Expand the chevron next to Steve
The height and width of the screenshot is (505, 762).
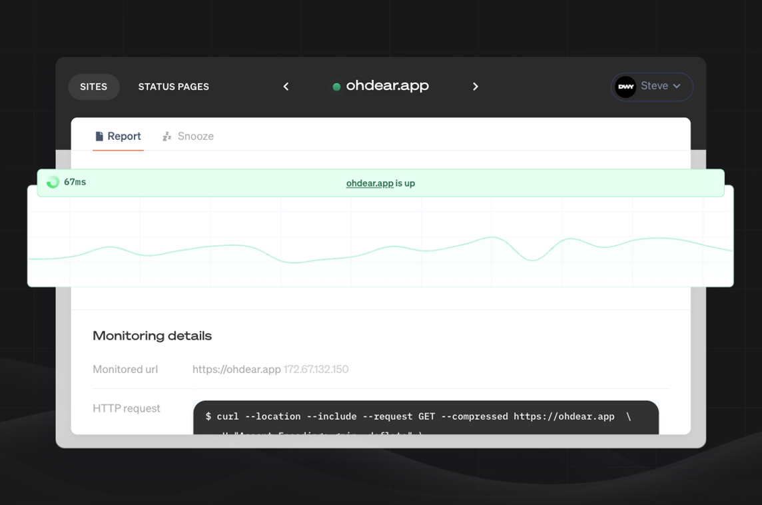click(677, 86)
